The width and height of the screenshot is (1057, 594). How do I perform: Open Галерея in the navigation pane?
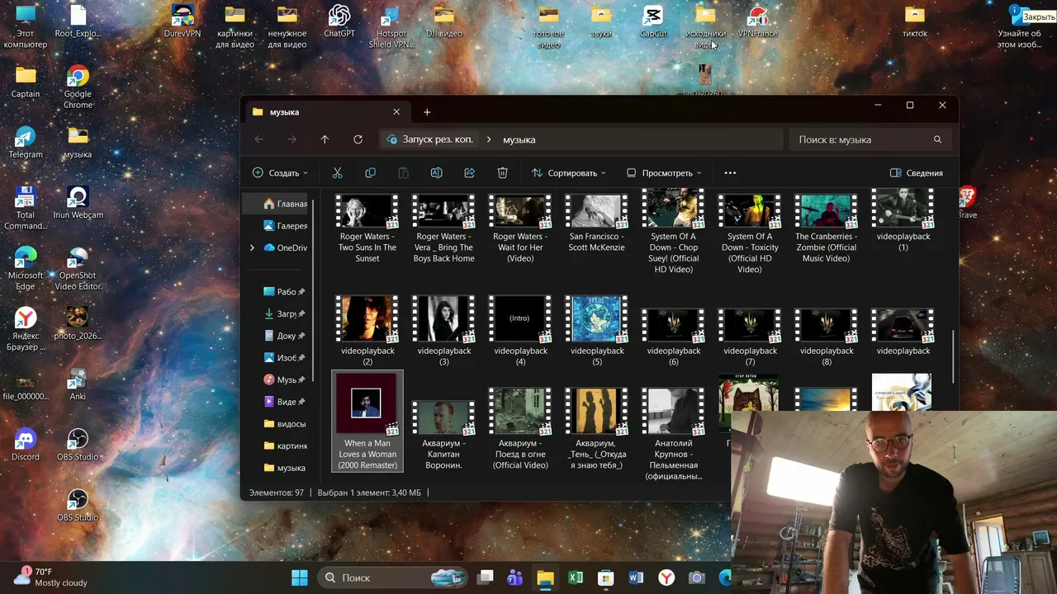[285, 226]
